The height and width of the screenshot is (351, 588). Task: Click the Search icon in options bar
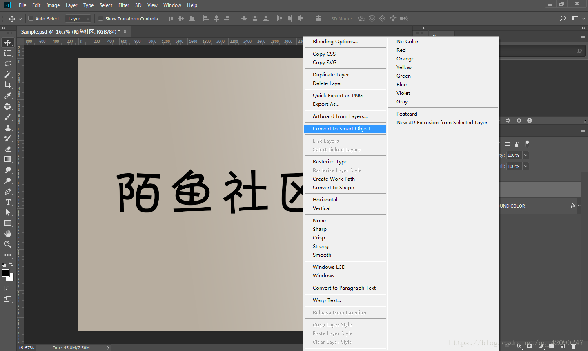[x=563, y=18]
